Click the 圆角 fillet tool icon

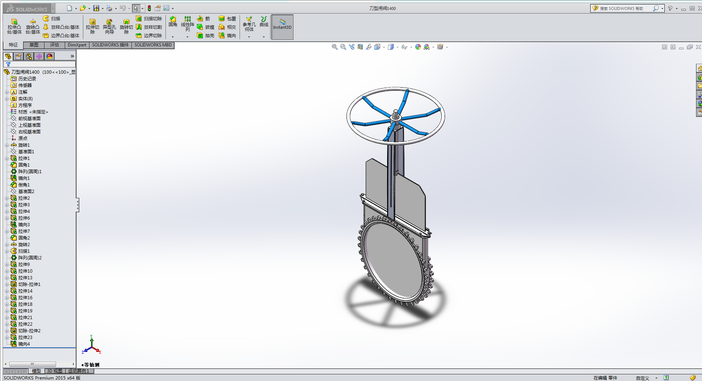click(x=173, y=21)
